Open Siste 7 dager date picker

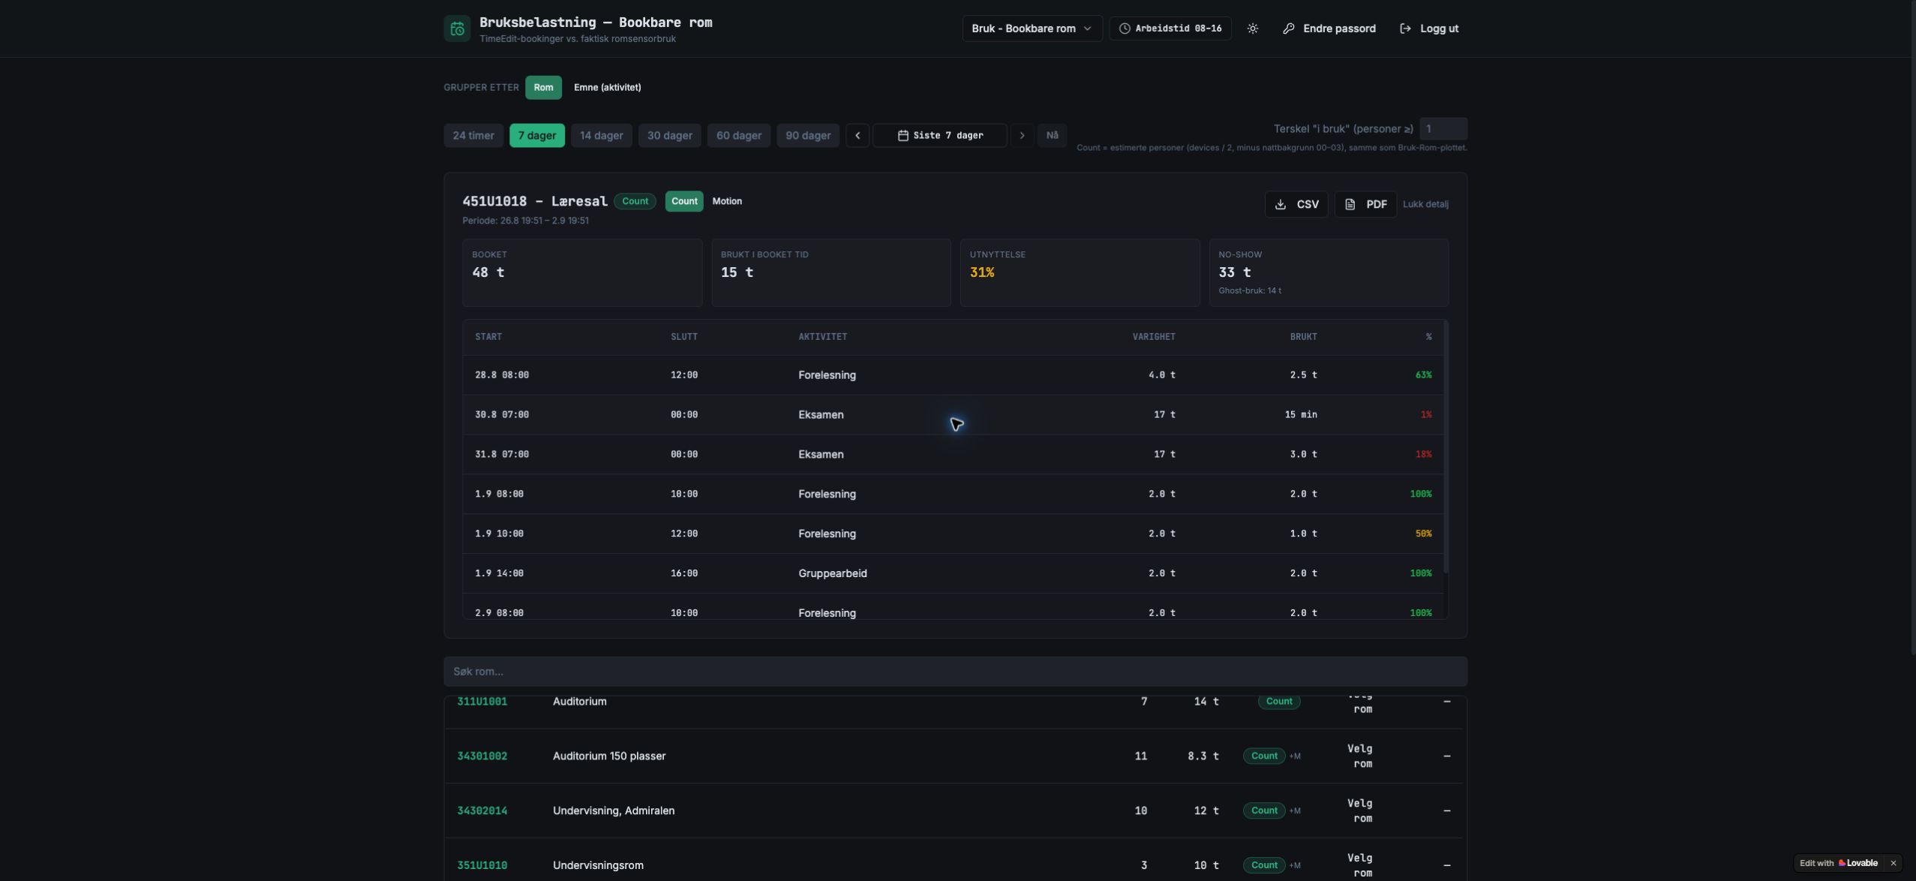939,136
